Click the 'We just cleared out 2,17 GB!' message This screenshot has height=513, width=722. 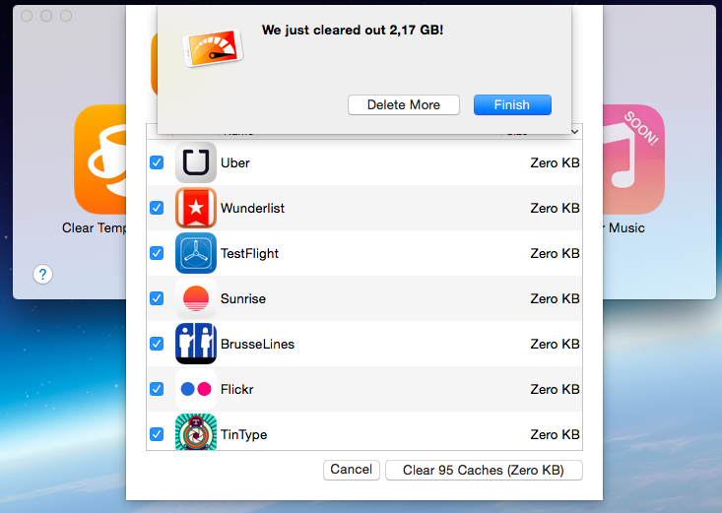click(x=353, y=31)
